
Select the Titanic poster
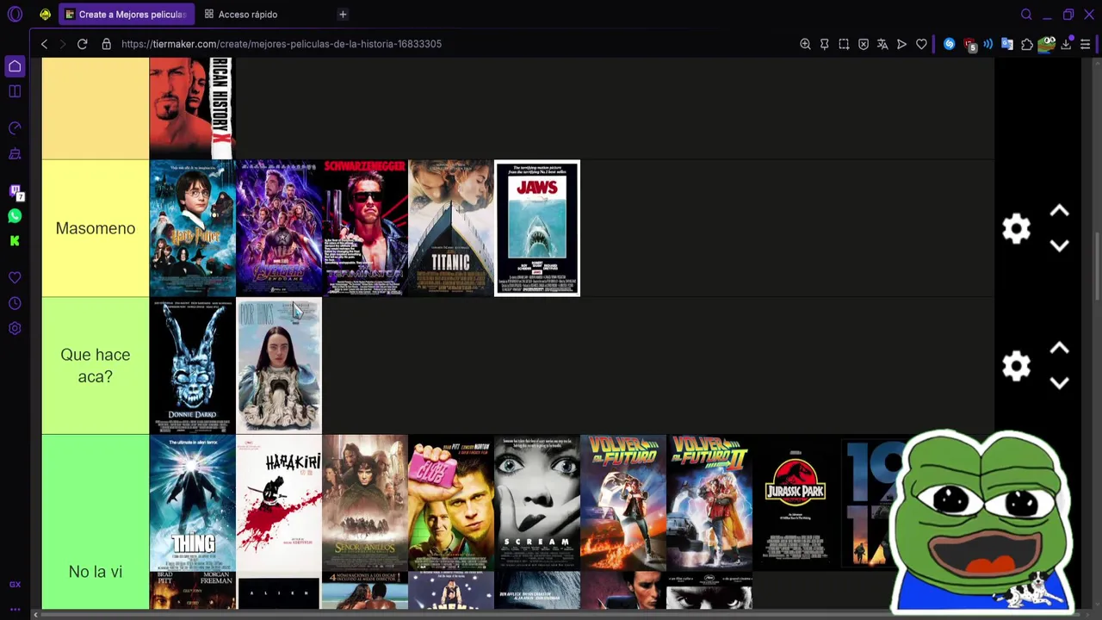pyautogui.click(x=451, y=228)
